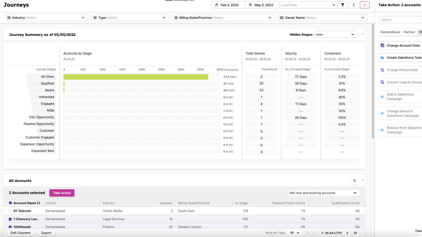Viewport: 422px width, 237px height.
Task: Uncheck the 1 Chancery Lane account checkbox
Action: coord(10,219)
